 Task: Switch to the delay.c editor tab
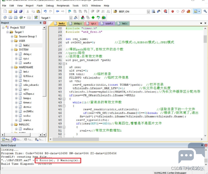(x=76, y=23)
